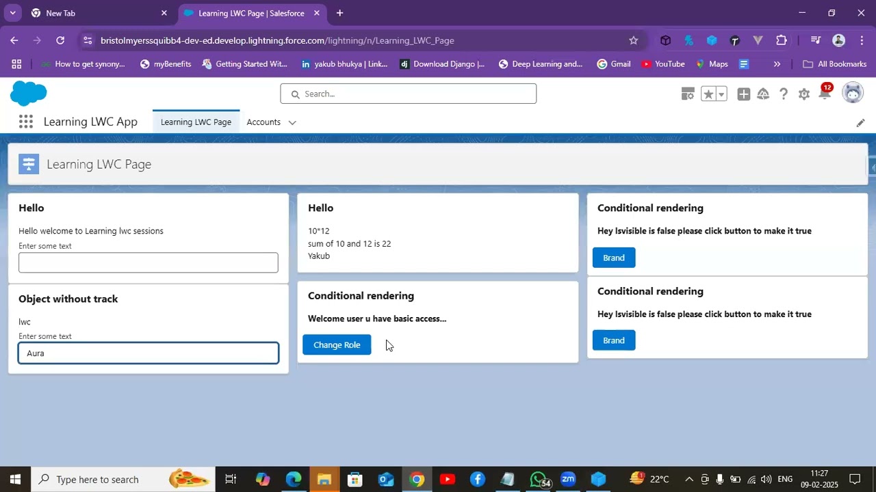
Task: Open the YouTube bookmark
Action: pyautogui.click(x=662, y=64)
